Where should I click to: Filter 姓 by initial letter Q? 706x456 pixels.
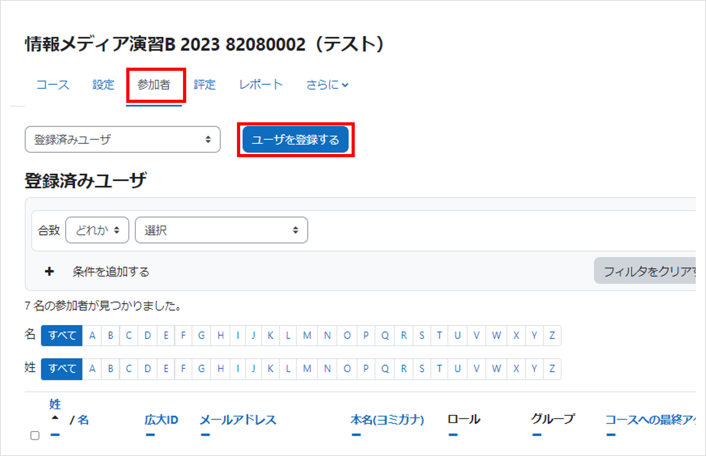[x=385, y=369]
